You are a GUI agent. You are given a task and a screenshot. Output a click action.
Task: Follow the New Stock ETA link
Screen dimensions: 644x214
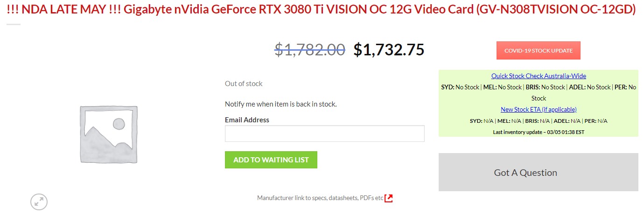[539, 109]
